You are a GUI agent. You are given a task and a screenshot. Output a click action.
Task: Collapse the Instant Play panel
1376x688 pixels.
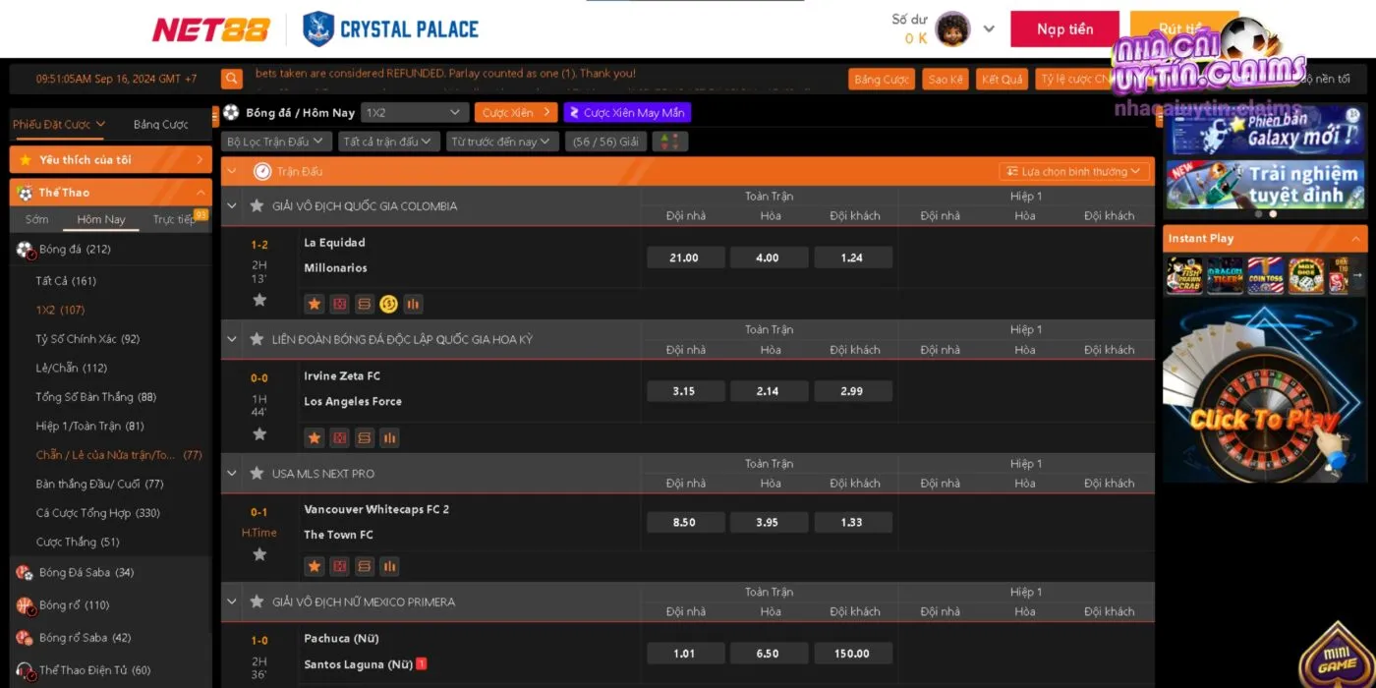point(1355,238)
